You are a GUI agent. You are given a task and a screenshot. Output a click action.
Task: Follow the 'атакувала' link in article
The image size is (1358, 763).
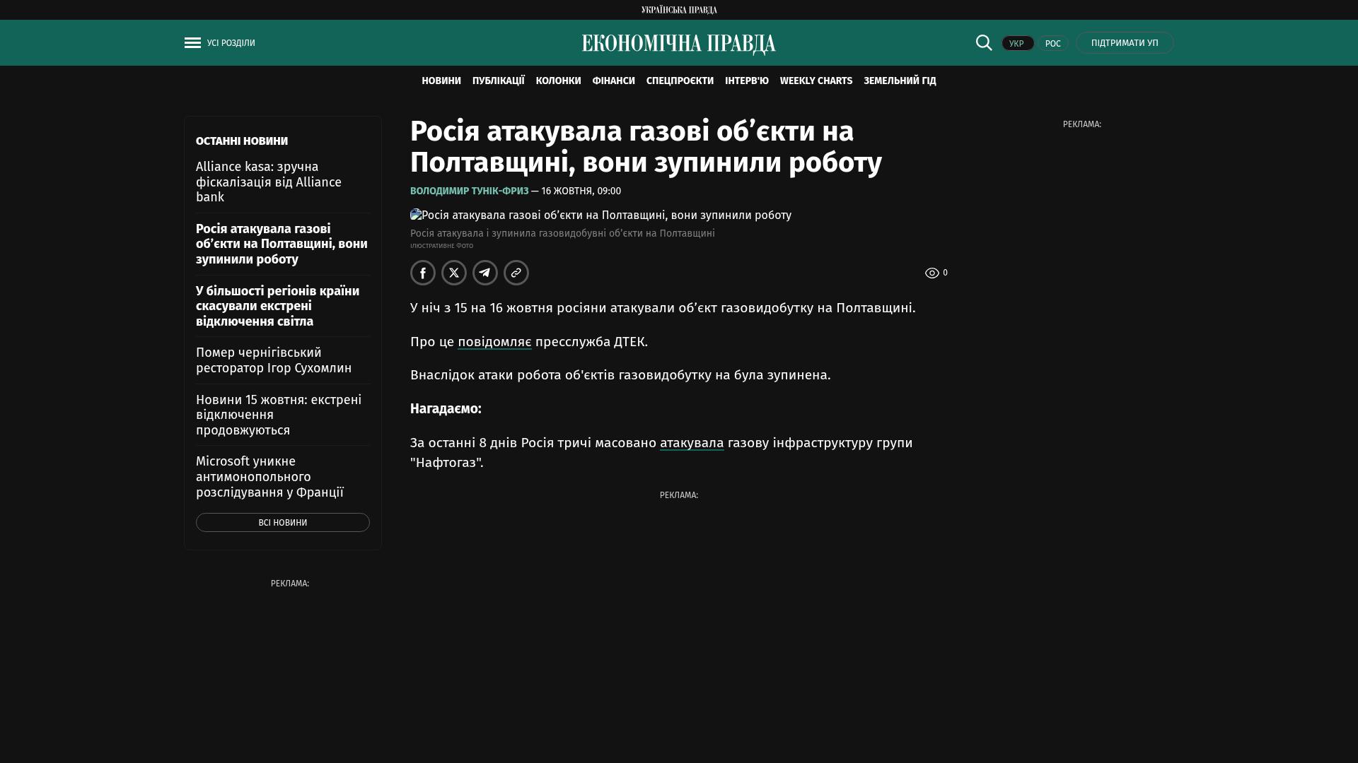(x=692, y=443)
